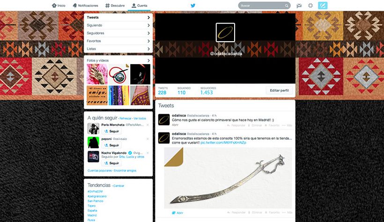Click Abrir under the calorcito tweet
This screenshot has width=384, height=222.
tap(175, 125)
